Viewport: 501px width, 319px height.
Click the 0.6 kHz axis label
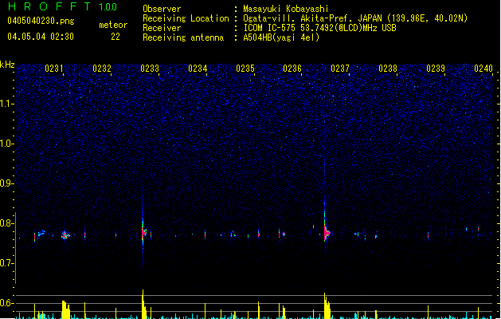click(6, 303)
